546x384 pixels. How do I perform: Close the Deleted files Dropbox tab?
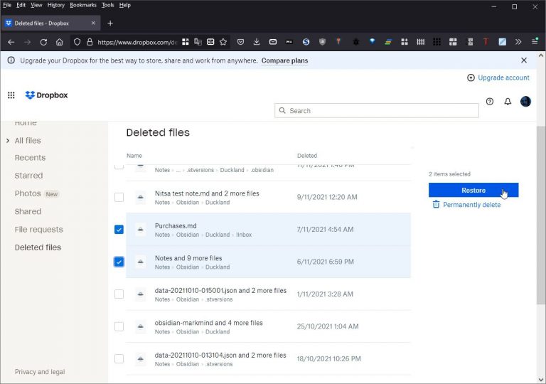point(93,23)
